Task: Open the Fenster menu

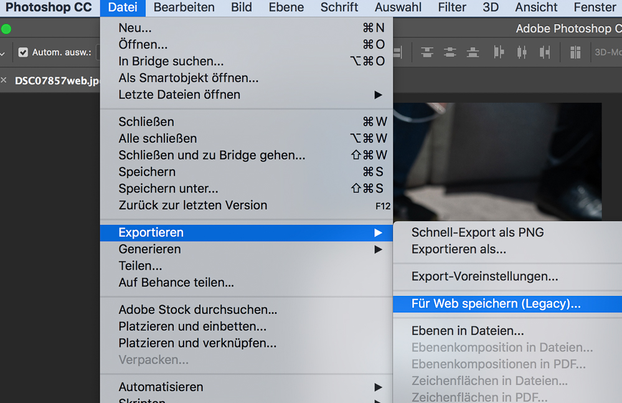Action: point(595,7)
